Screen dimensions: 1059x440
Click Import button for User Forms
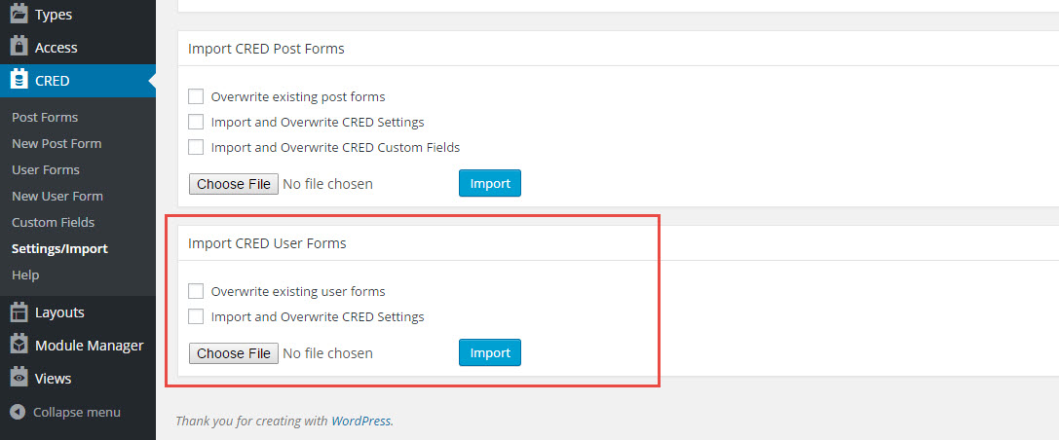[x=490, y=352]
